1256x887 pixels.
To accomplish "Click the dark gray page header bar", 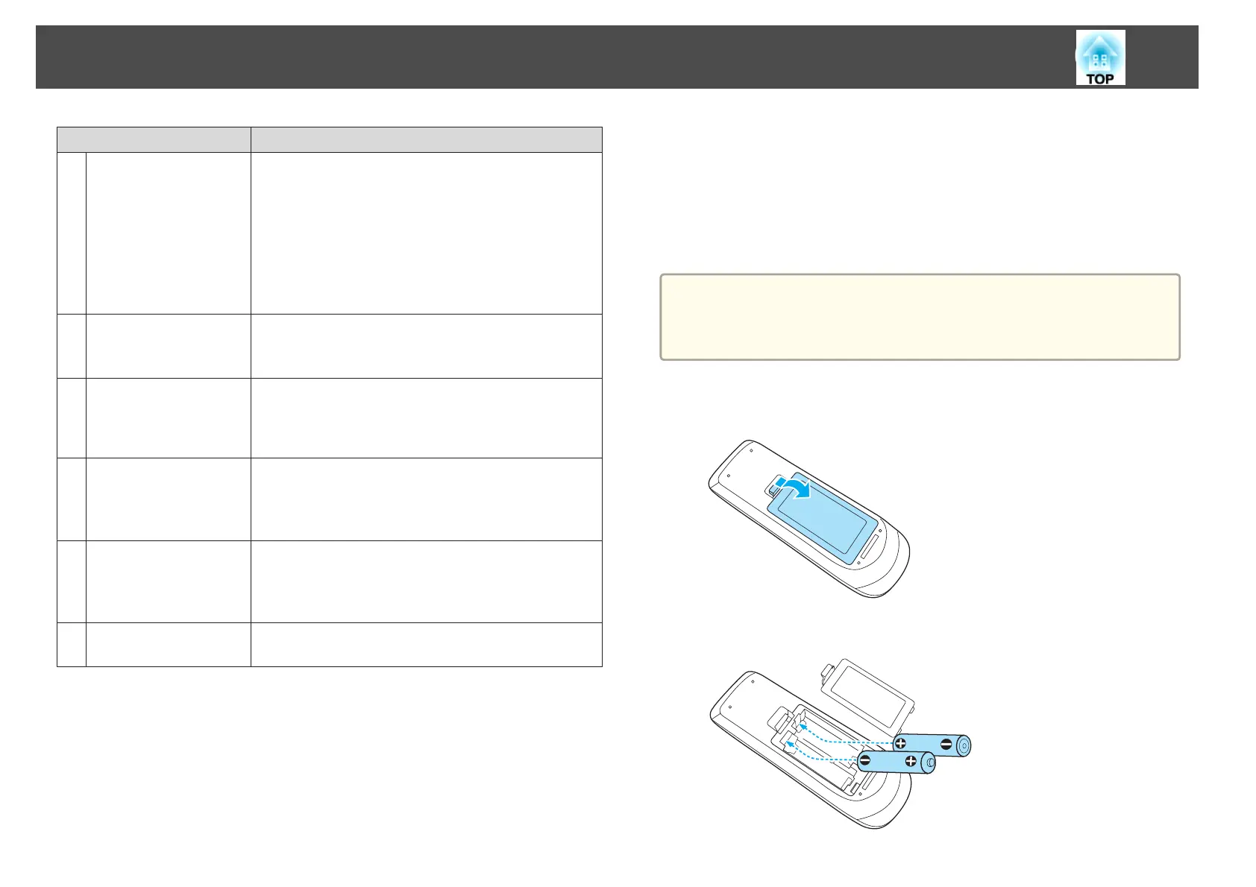I will coord(617,57).
